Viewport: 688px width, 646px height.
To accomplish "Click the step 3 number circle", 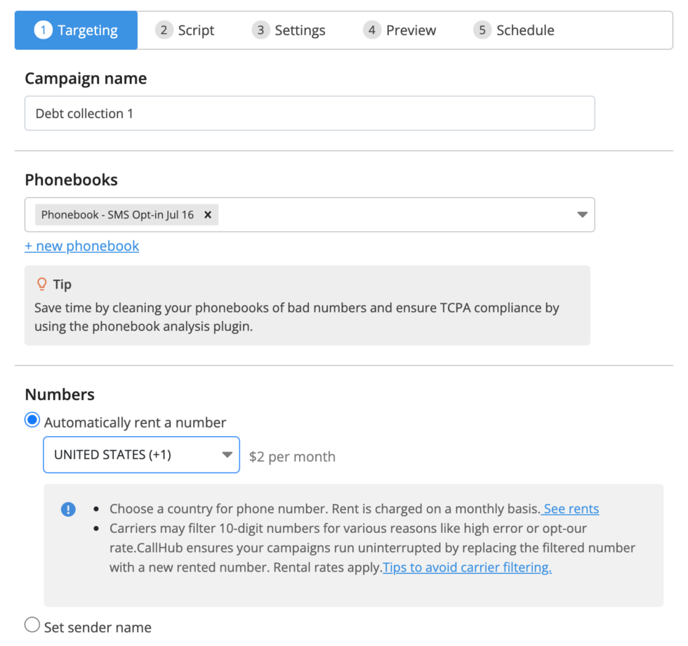I will (260, 30).
